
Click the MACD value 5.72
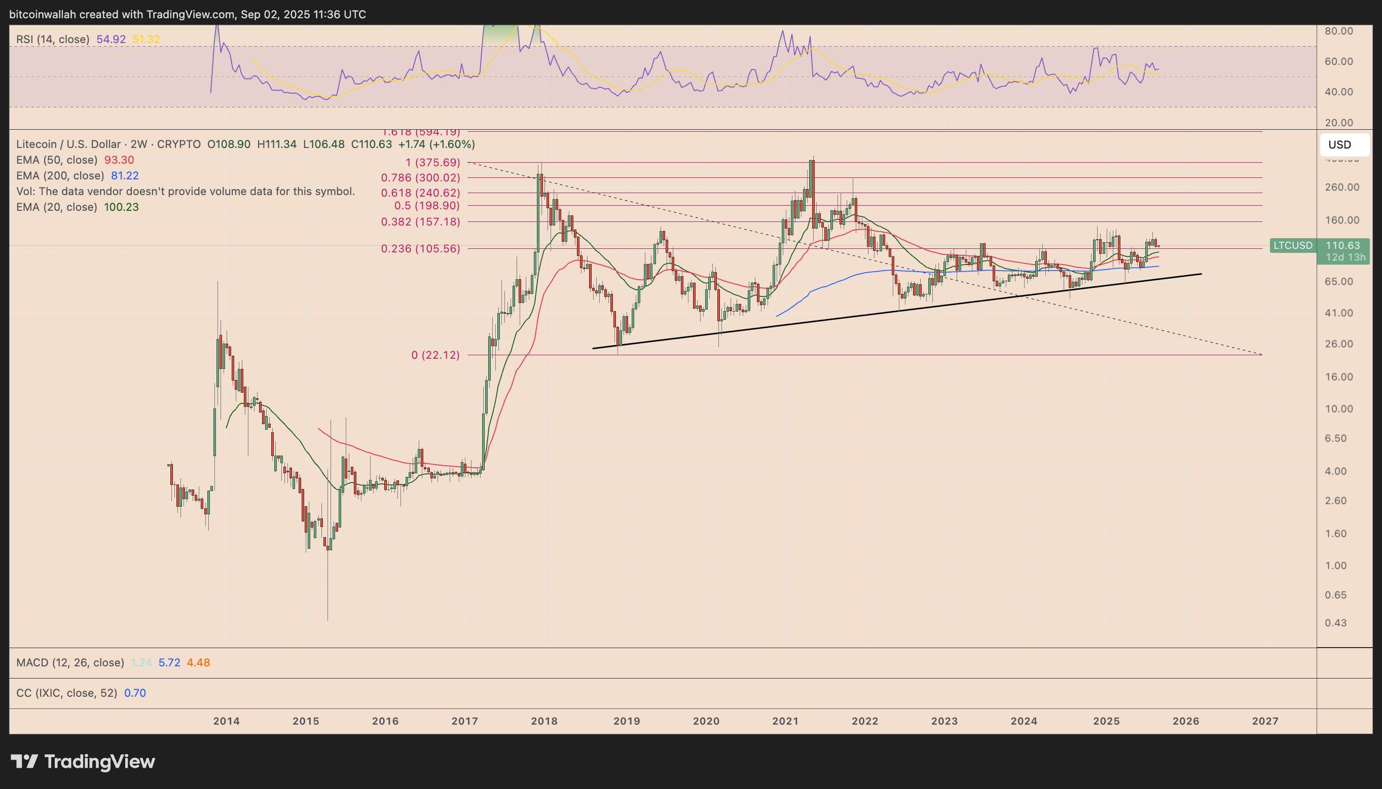click(169, 662)
